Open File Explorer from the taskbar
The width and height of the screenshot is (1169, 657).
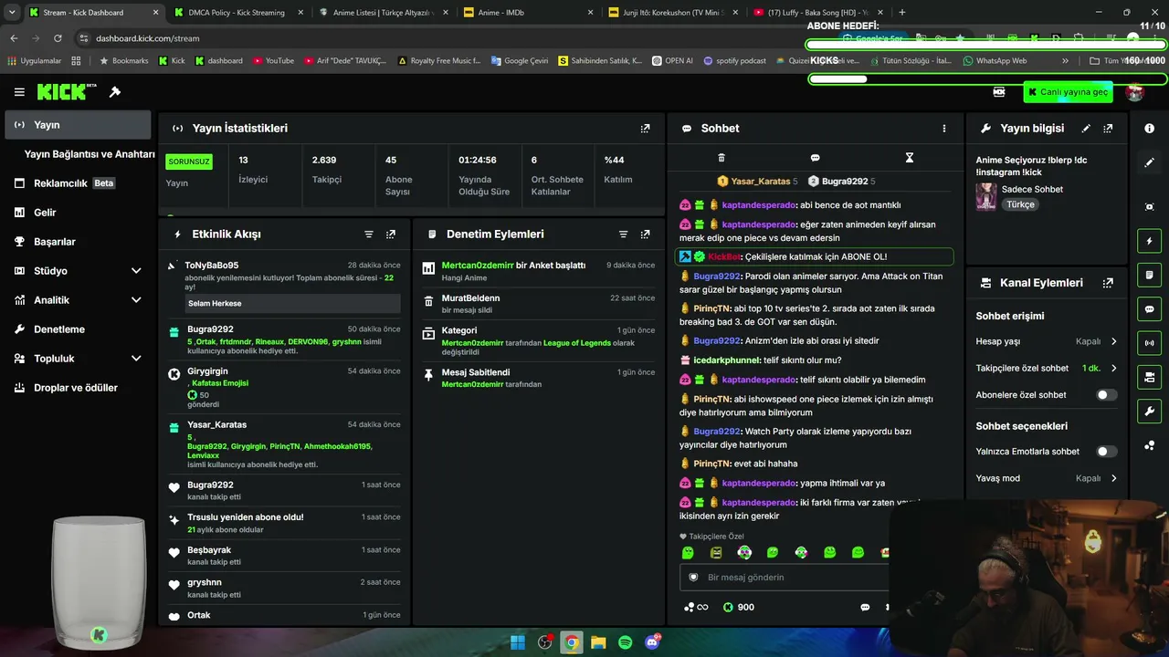tap(598, 642)
